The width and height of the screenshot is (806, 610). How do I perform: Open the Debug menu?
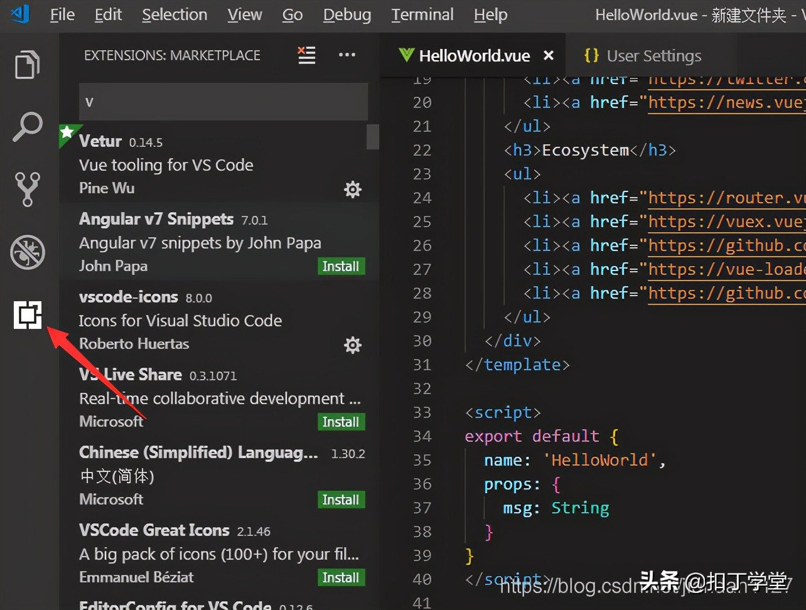click(347, 14)
